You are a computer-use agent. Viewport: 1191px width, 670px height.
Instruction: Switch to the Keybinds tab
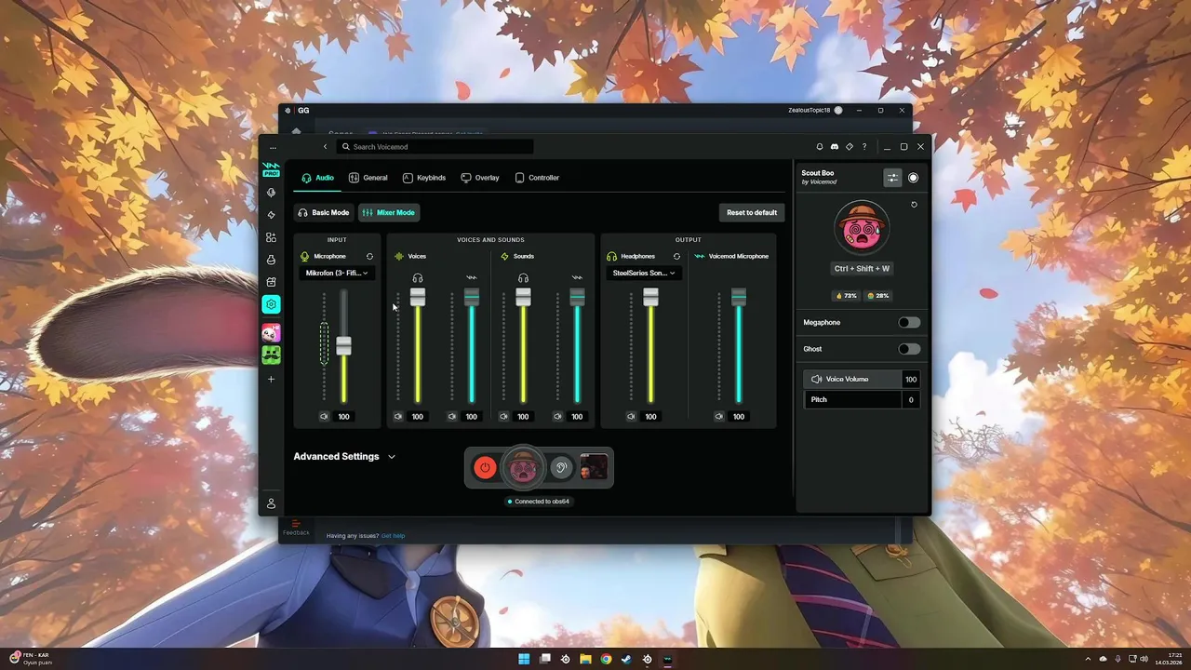424,178
